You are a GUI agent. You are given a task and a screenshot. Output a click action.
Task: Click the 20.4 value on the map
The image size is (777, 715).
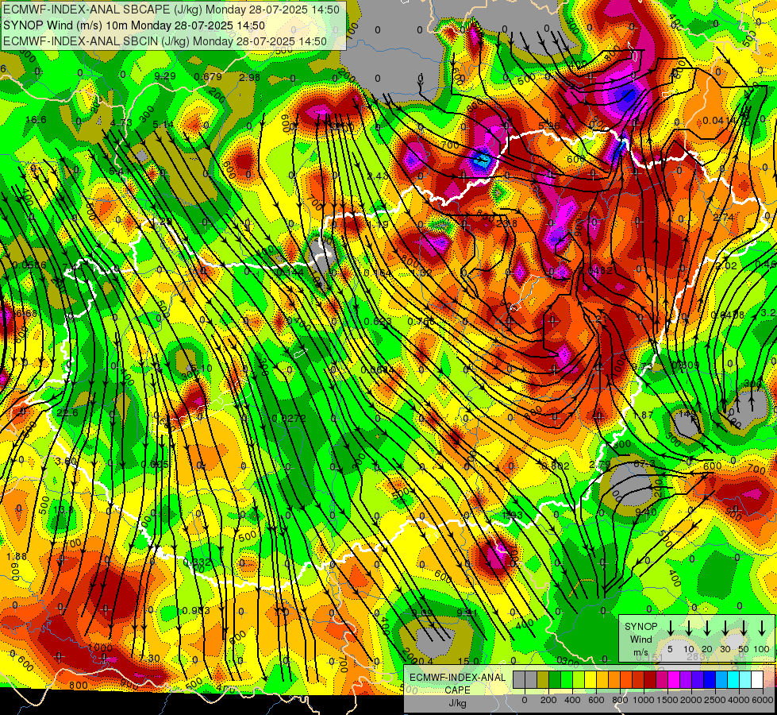[422, 661]
